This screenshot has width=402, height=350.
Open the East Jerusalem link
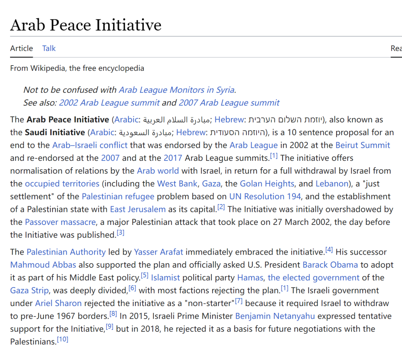[x=138, y=209]
